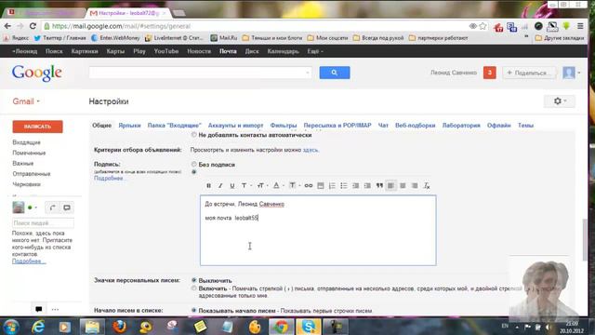Viewport: 595px width, 335px height.
Task: Click the blue Google search button
Action: (335, 73)
